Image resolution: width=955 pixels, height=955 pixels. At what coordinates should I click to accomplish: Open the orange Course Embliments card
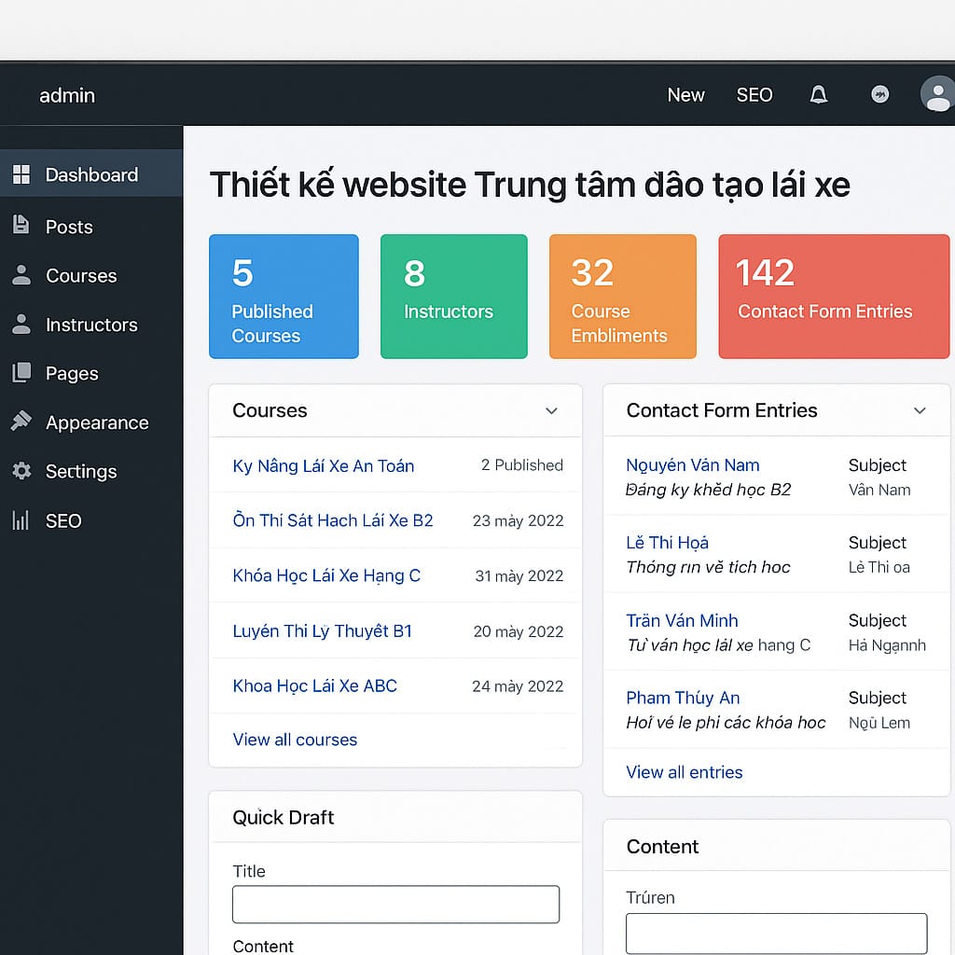pos(622,297)
